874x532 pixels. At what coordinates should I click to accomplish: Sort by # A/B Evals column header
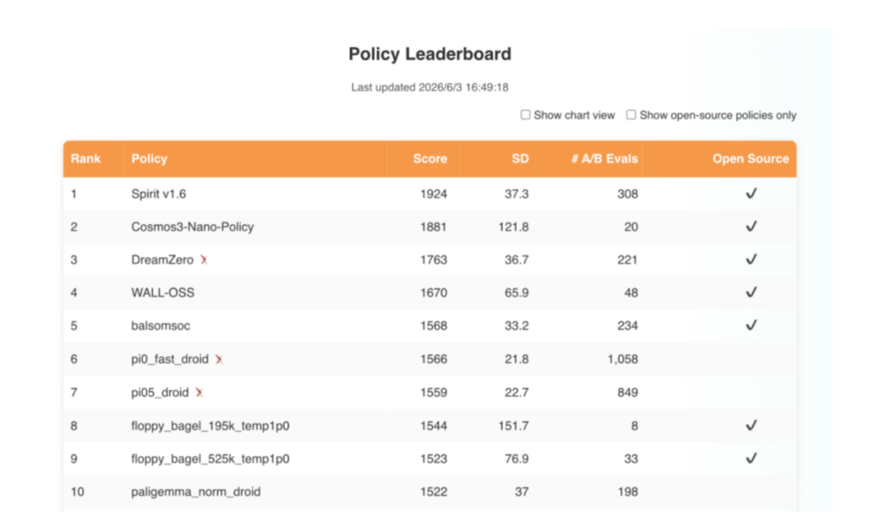pos(604,159)
